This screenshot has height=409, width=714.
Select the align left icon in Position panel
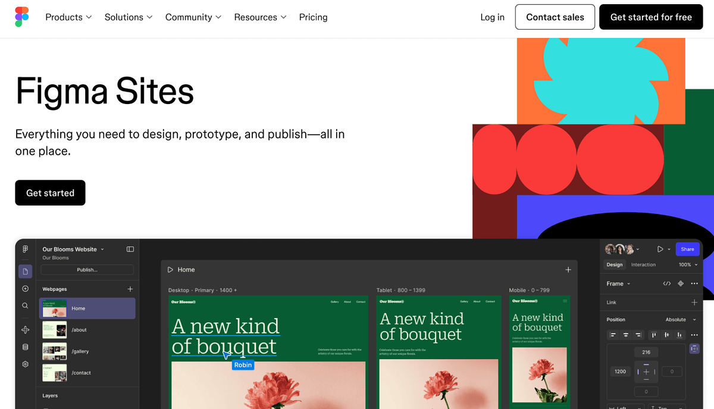click(x=613, y=335)
